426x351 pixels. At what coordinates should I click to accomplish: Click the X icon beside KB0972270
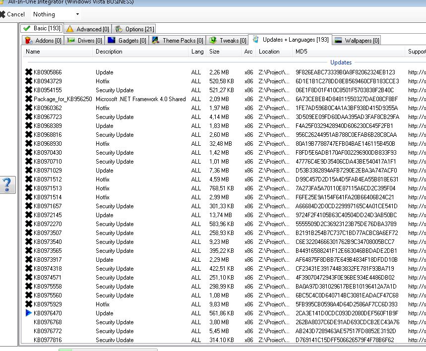29,224
